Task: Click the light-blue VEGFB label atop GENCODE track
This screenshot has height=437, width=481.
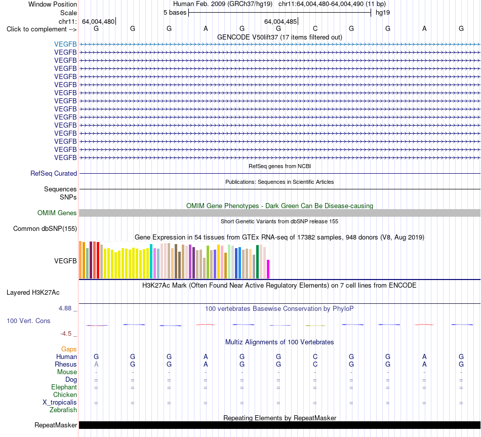Action: pyautogui.click(x=65, y=44)
